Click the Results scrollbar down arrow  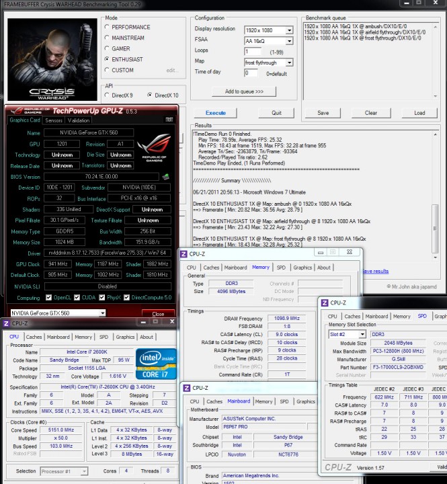click(x=435, y=257)
